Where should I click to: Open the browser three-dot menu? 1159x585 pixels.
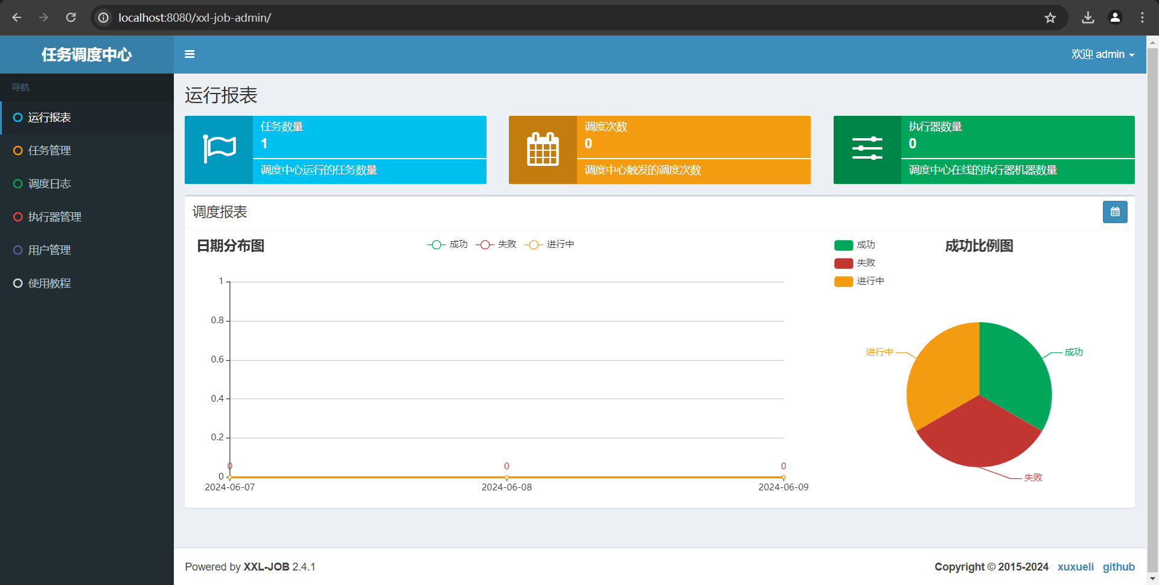pos(1142,17)
